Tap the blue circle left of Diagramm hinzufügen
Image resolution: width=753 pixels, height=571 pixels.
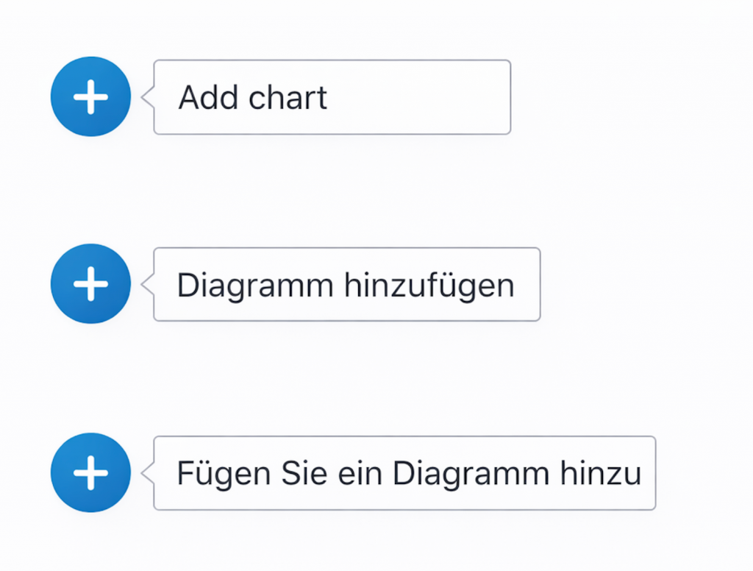click(90, 284)
